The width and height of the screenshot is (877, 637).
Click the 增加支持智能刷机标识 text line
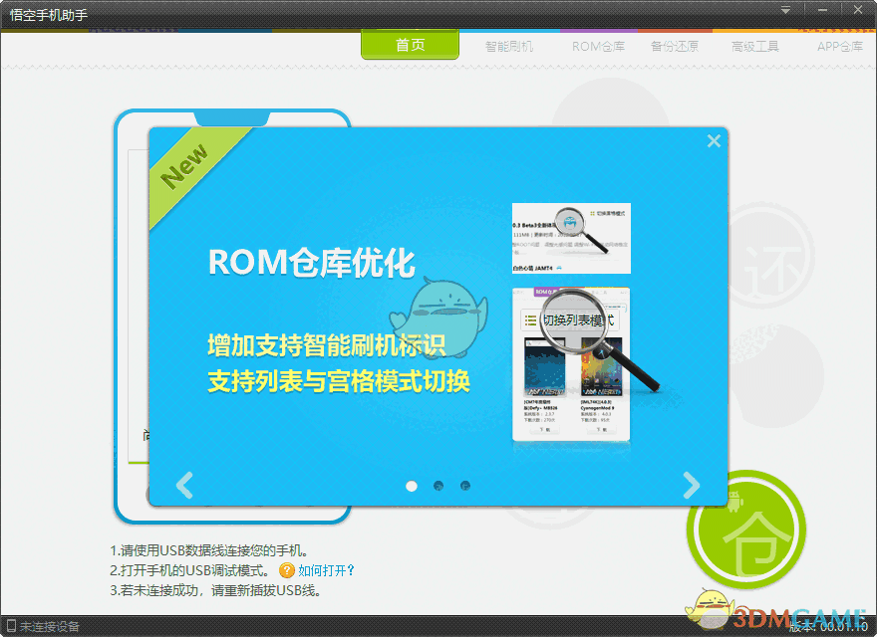pos(327,344)
